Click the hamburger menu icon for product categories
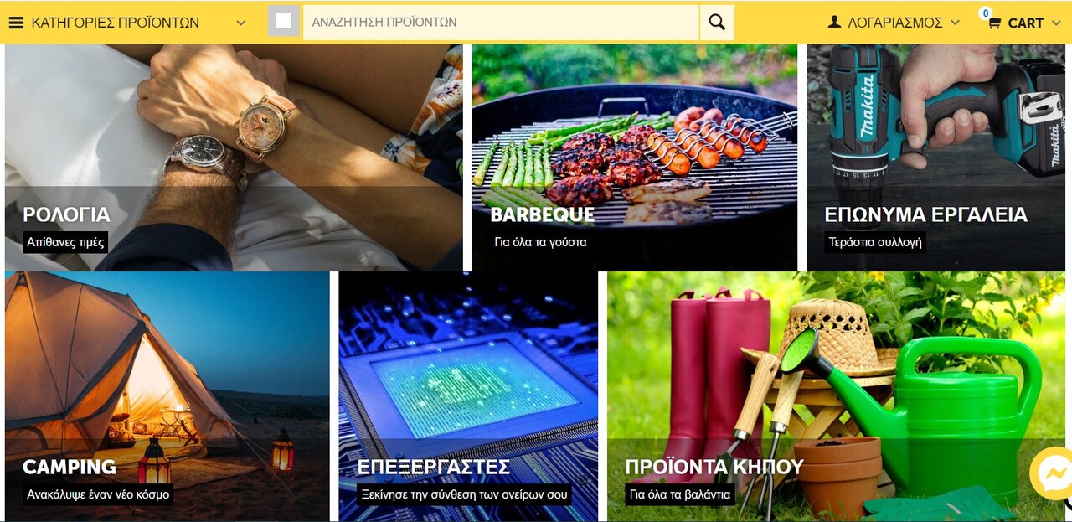Viewport: 1072px width, 522px height. click(16, 23)
